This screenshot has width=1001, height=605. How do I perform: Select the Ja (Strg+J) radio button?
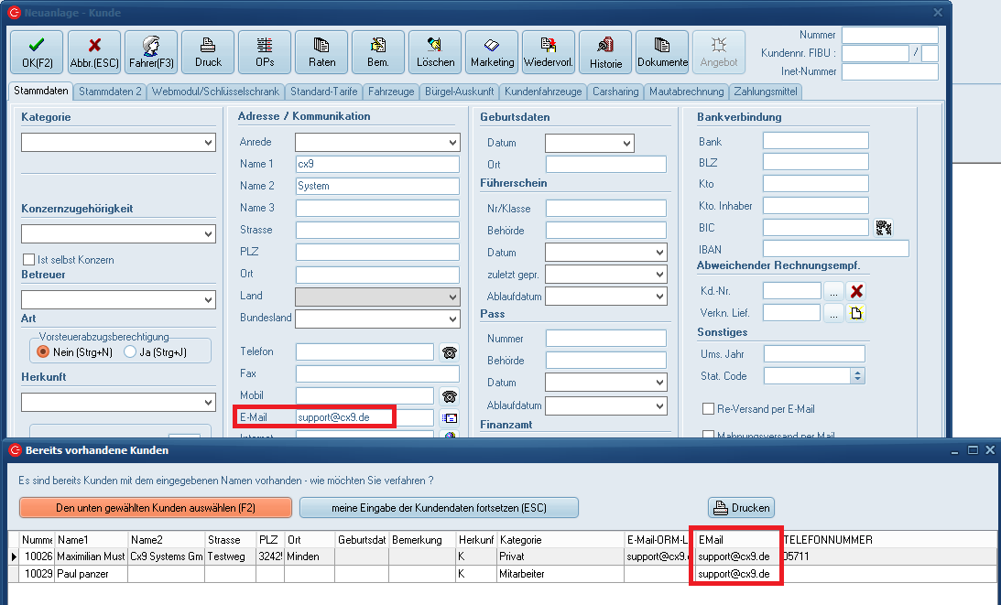[x=130, y=351]
